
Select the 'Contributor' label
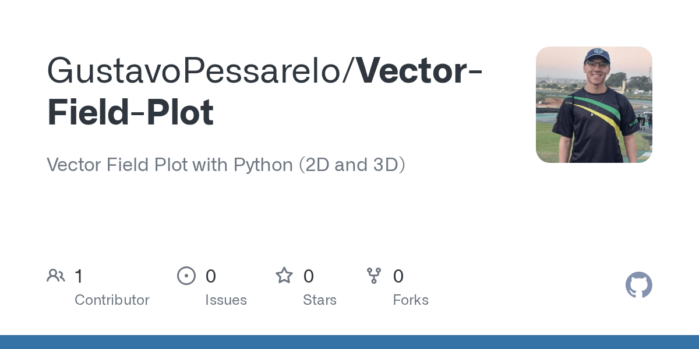(112, 300)
